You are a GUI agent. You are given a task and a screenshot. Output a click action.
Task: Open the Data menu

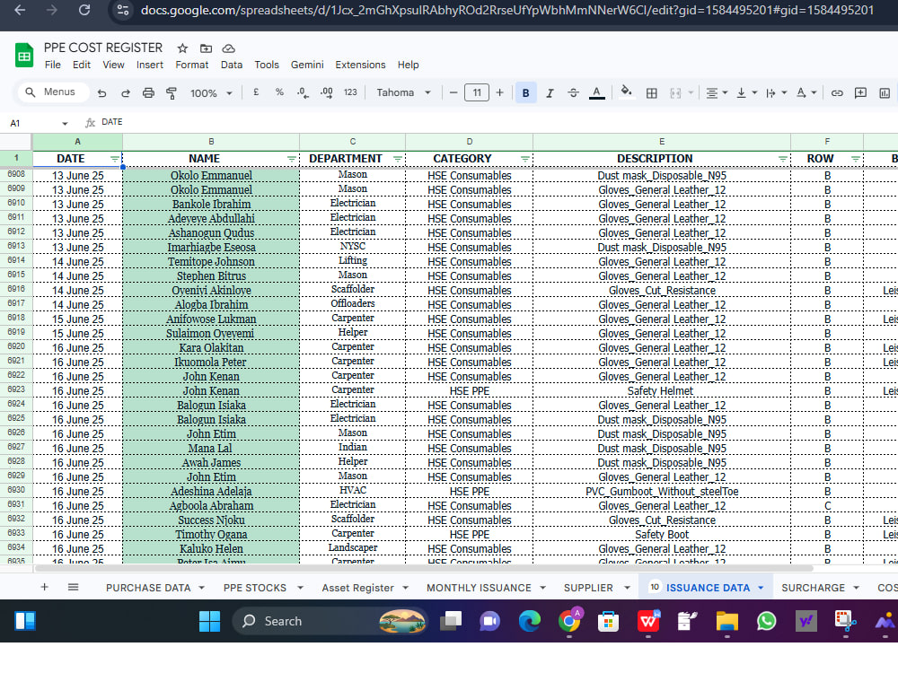tap(232, 65)
